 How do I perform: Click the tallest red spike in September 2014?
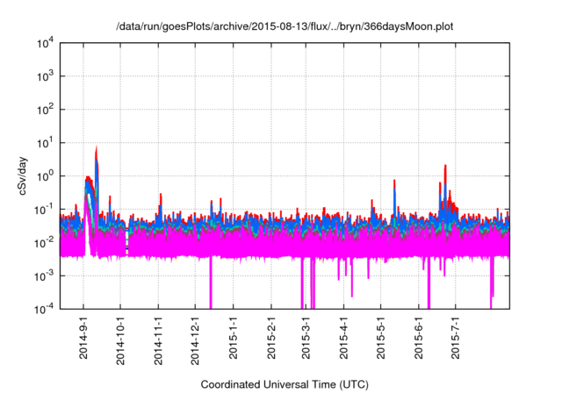tap(96, 149)
